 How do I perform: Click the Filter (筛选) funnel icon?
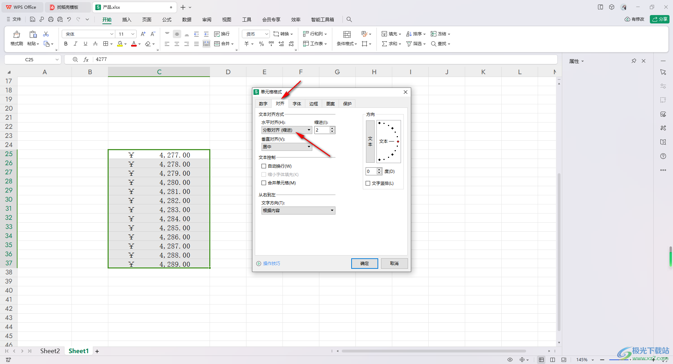click(409, 44)
